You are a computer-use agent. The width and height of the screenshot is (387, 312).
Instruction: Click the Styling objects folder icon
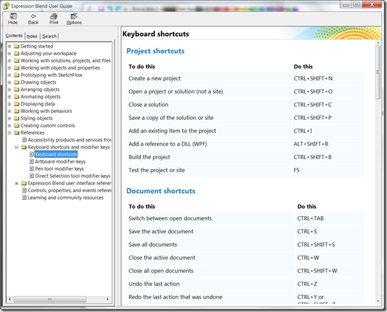point(17,118)
